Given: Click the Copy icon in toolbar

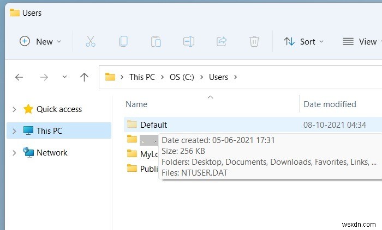Looking at the screenshot, I should (123, 41).
